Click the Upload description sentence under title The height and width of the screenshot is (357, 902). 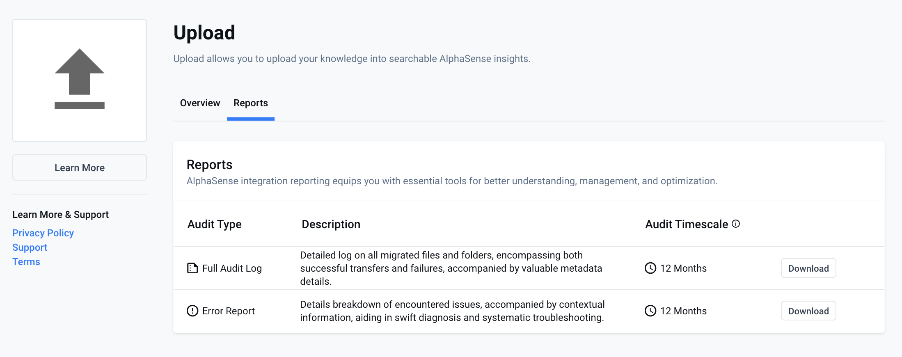click(x=352, y=59)
